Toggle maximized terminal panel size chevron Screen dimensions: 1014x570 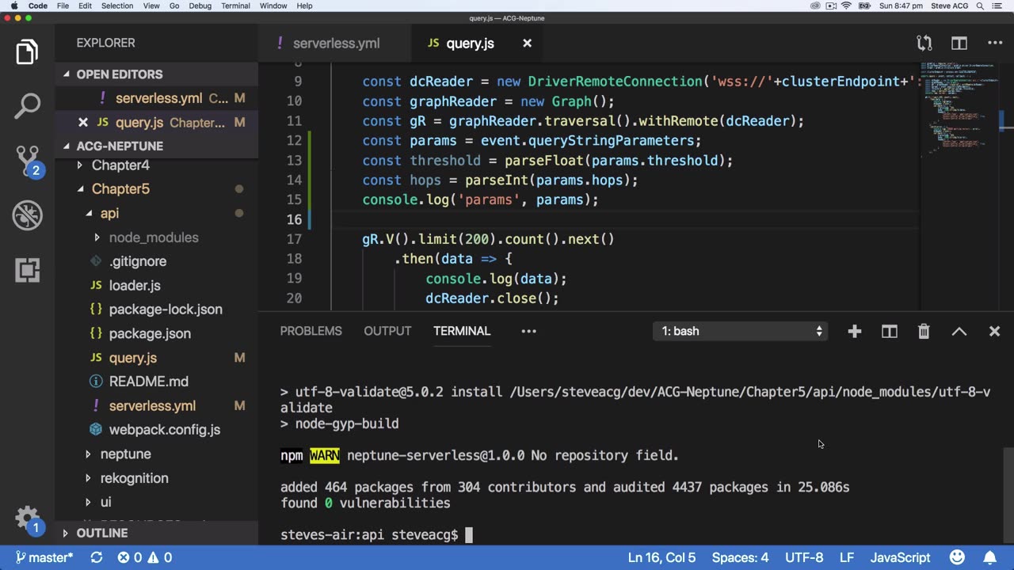click(x=959, y=332)
